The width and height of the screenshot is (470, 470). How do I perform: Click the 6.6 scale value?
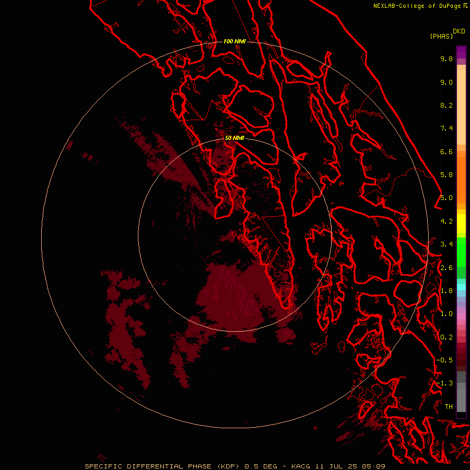pos(446,151)
